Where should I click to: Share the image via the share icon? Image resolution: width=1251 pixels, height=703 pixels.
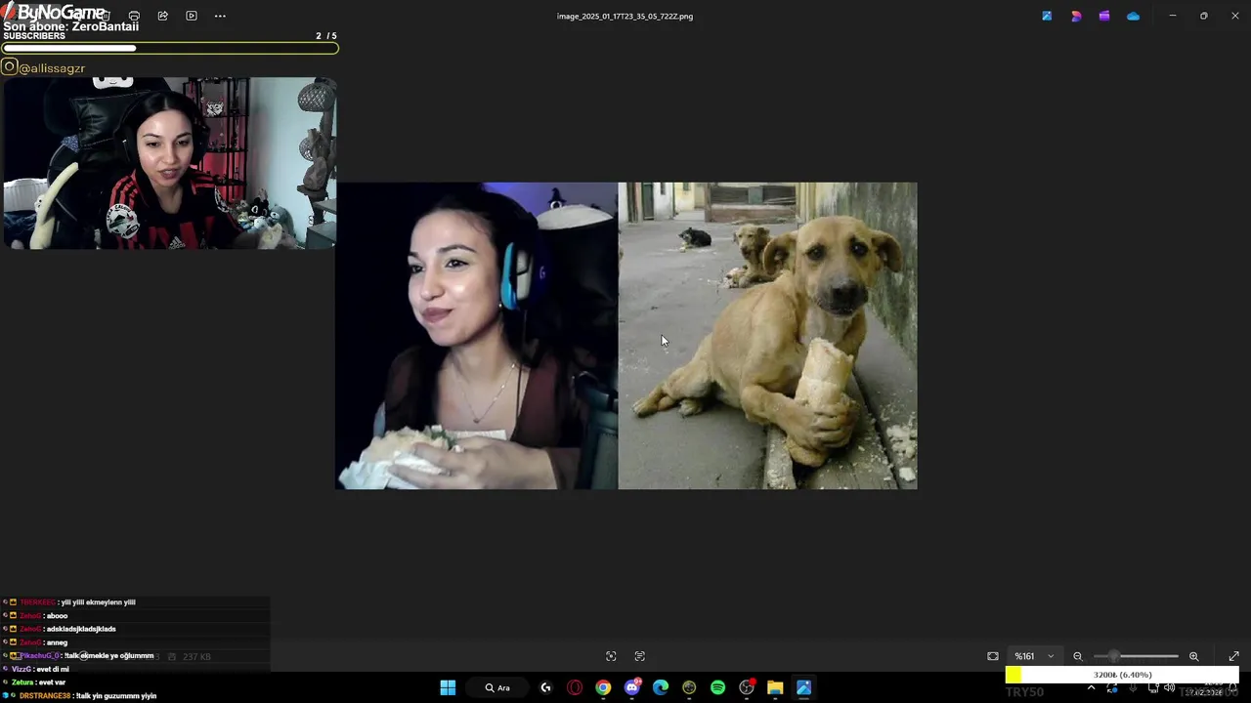tap(162, 16)
